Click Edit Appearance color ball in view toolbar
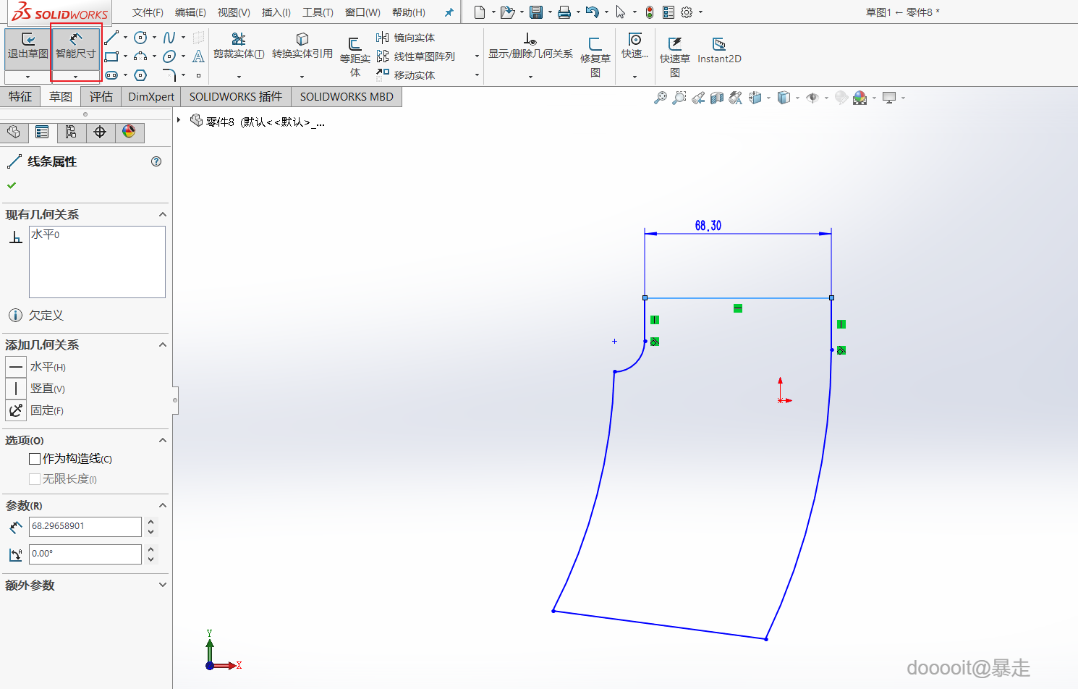Viewport: 1078px width, 689px height. (x=860, y=98)
